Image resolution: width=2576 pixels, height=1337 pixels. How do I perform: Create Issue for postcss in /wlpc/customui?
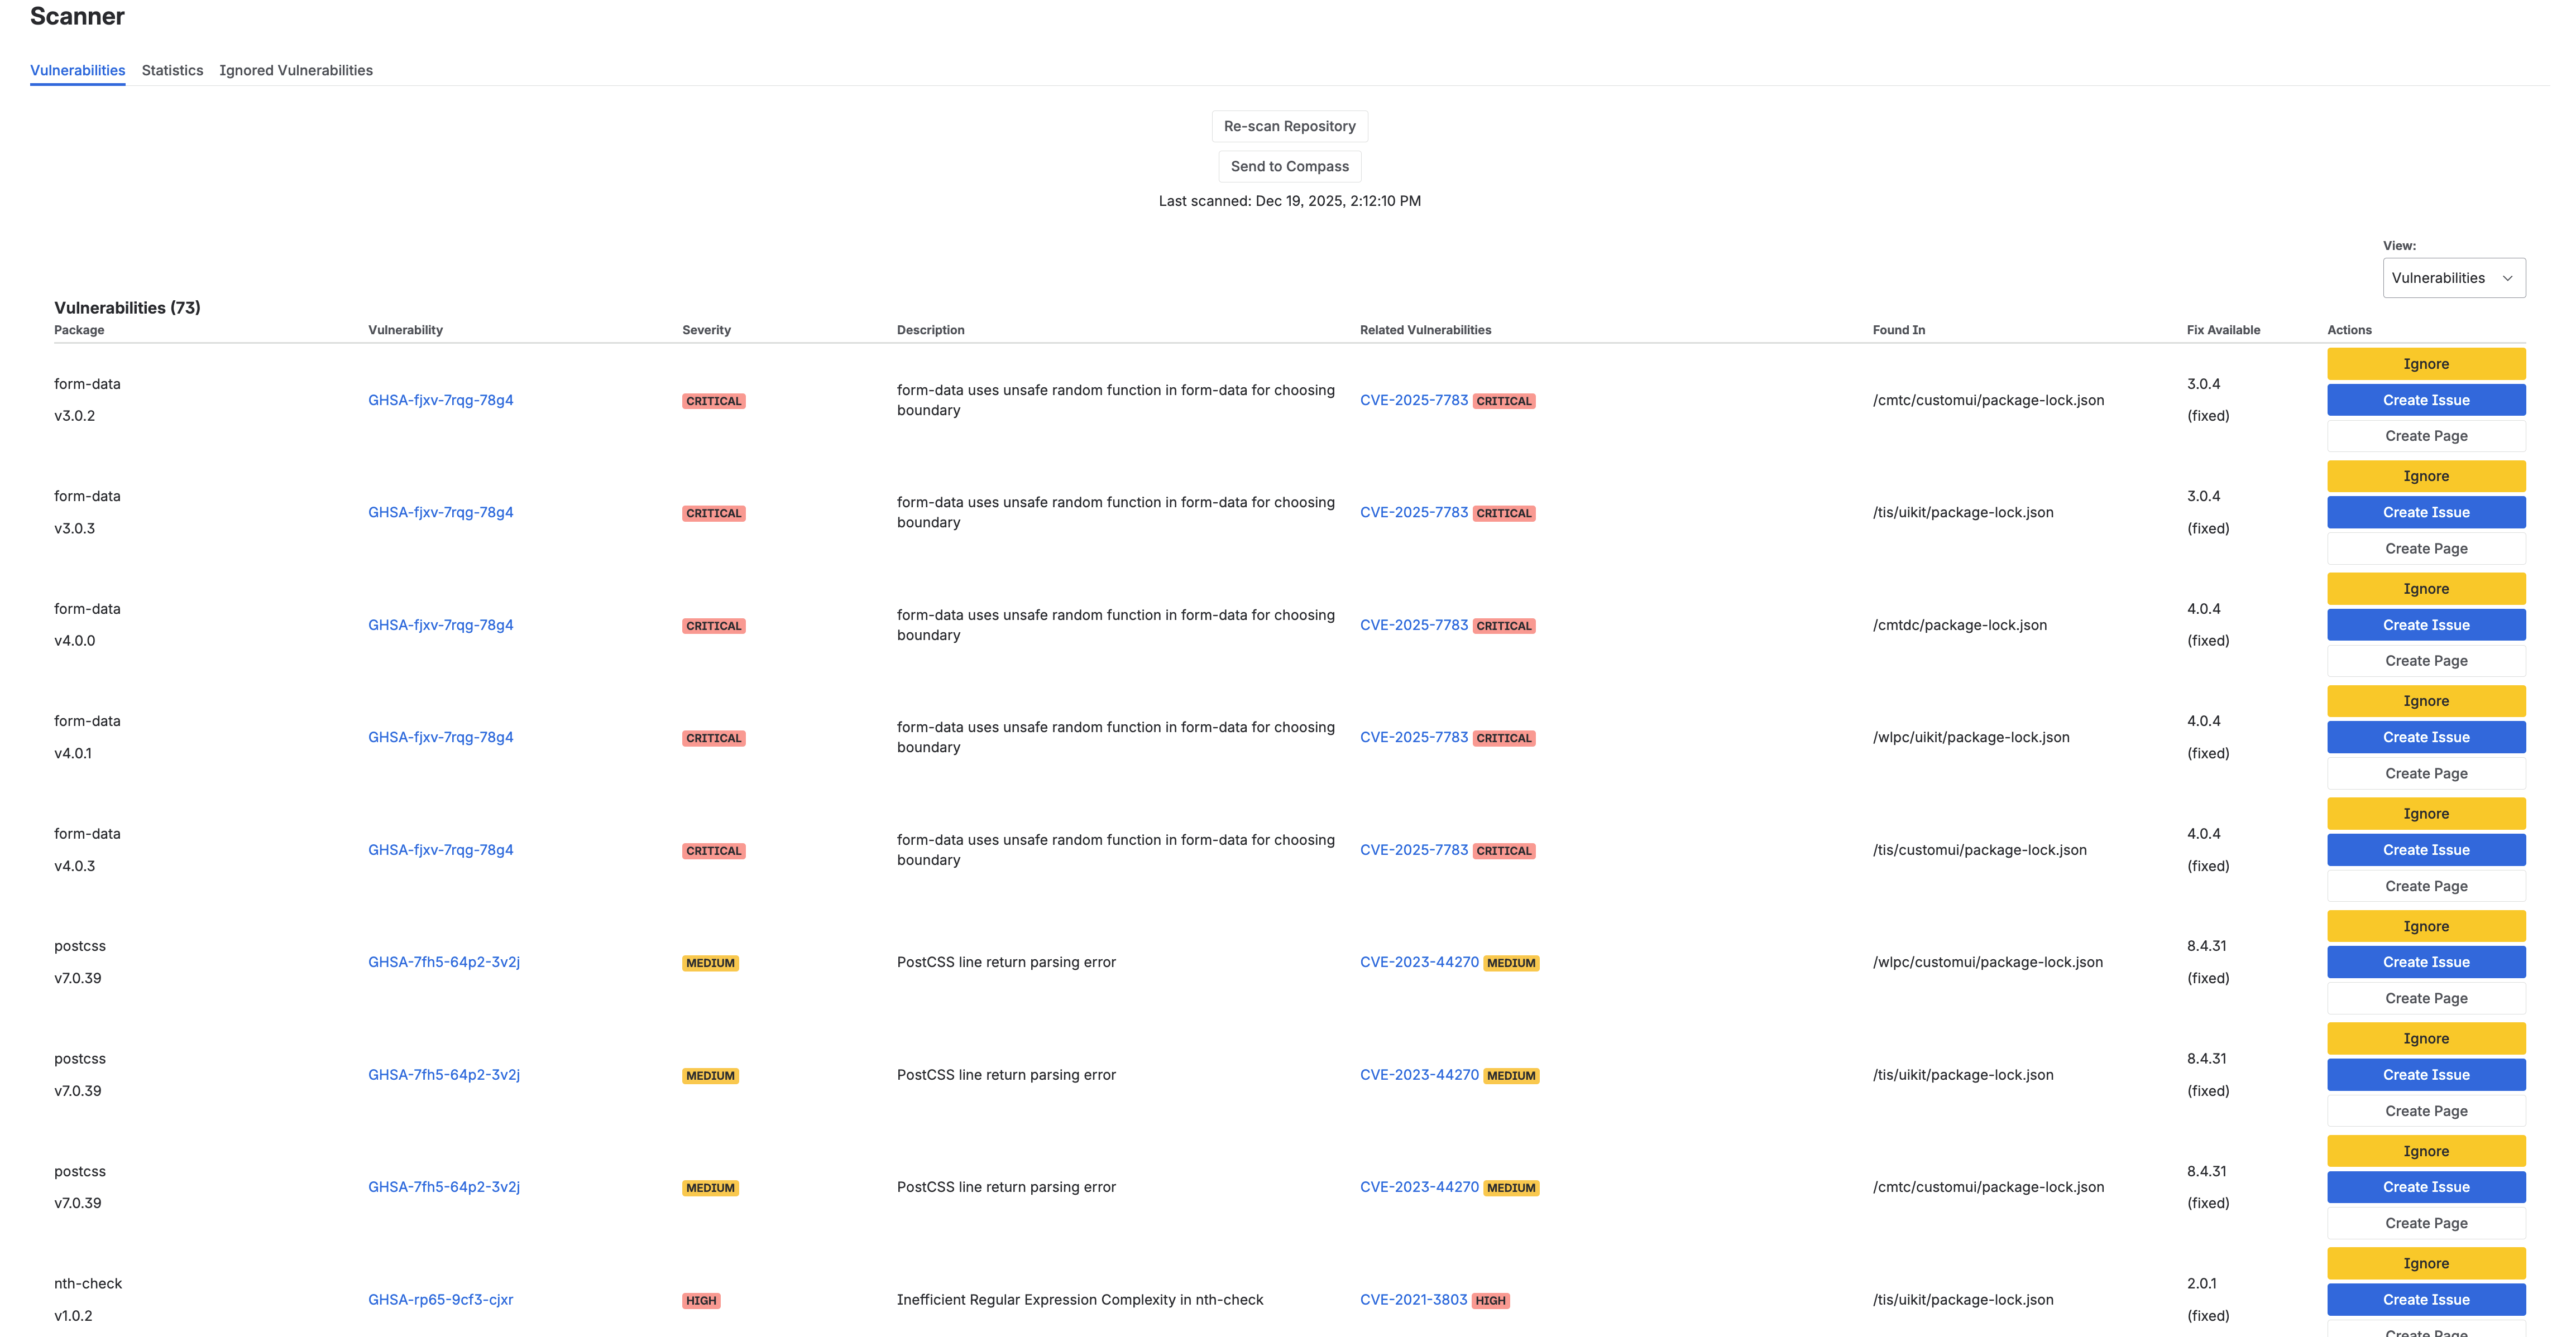point(2425,962)
